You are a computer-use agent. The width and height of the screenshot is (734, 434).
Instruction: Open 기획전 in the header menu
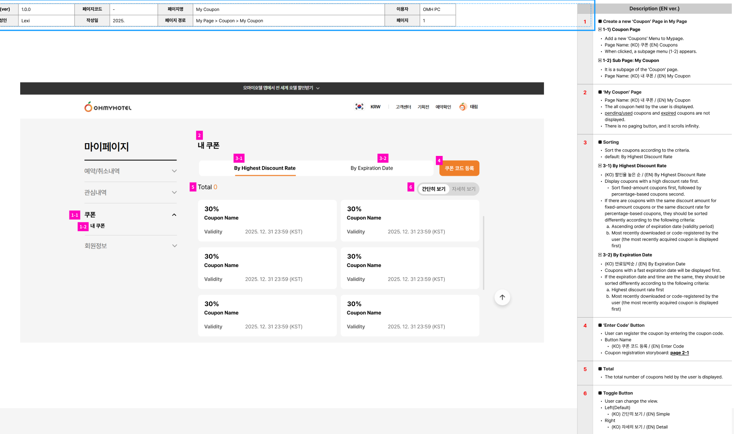click(x=423, y=107)
